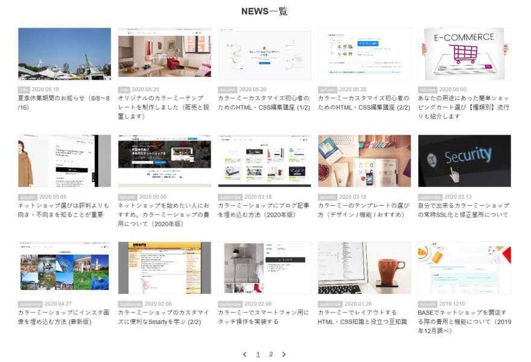Click the column tag next to 2019.12.10
Screen dimensions: 531x362
click(427, 304)
